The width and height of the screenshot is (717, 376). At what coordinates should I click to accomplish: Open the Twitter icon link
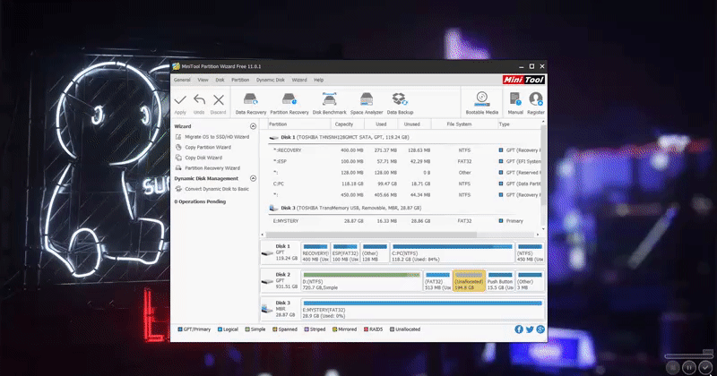tap(530, 329)
